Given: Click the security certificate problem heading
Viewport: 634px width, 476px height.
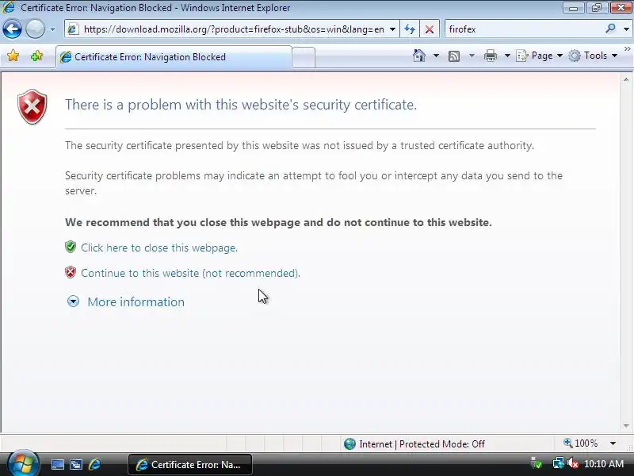Looking at the screenshot, I should (241, 105).
